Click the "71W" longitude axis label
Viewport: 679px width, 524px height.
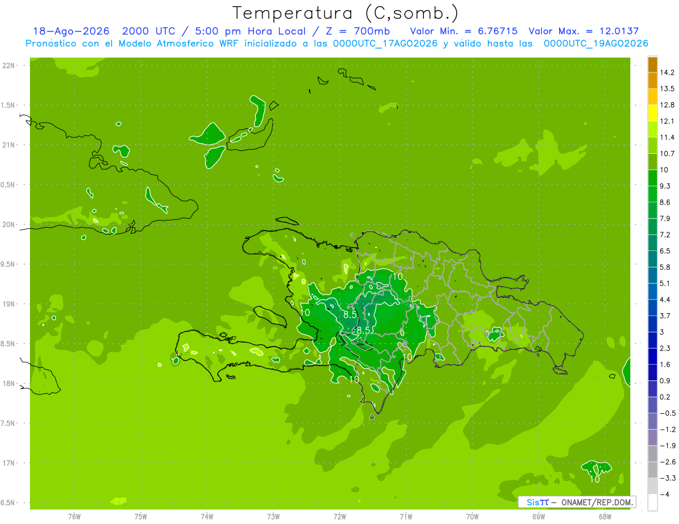tap(406, 516)
